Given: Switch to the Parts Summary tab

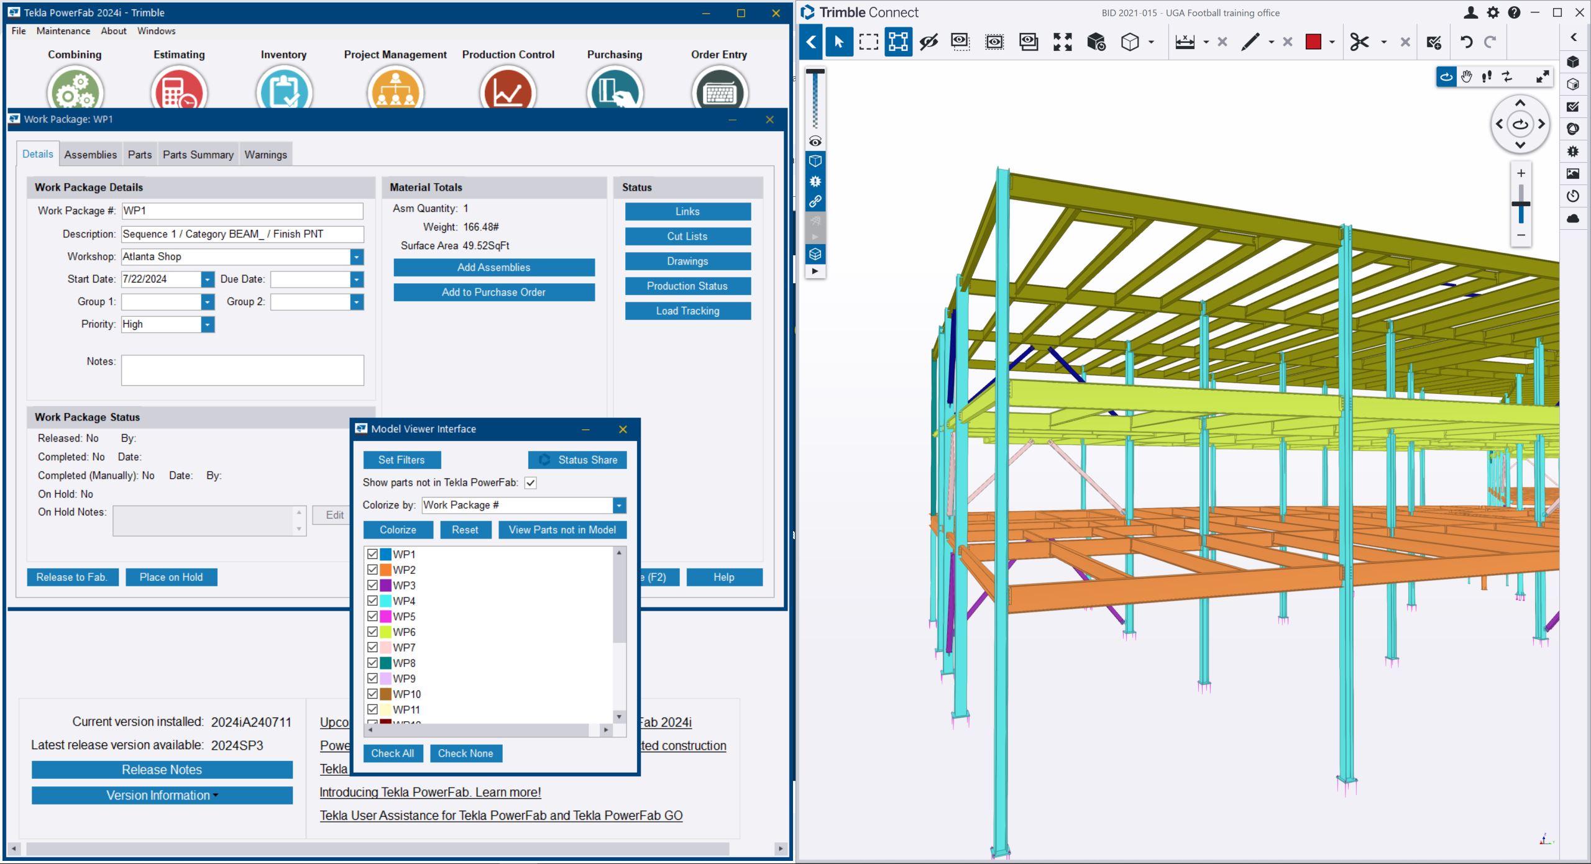Looking at the screenshot, I should [198, 155].
